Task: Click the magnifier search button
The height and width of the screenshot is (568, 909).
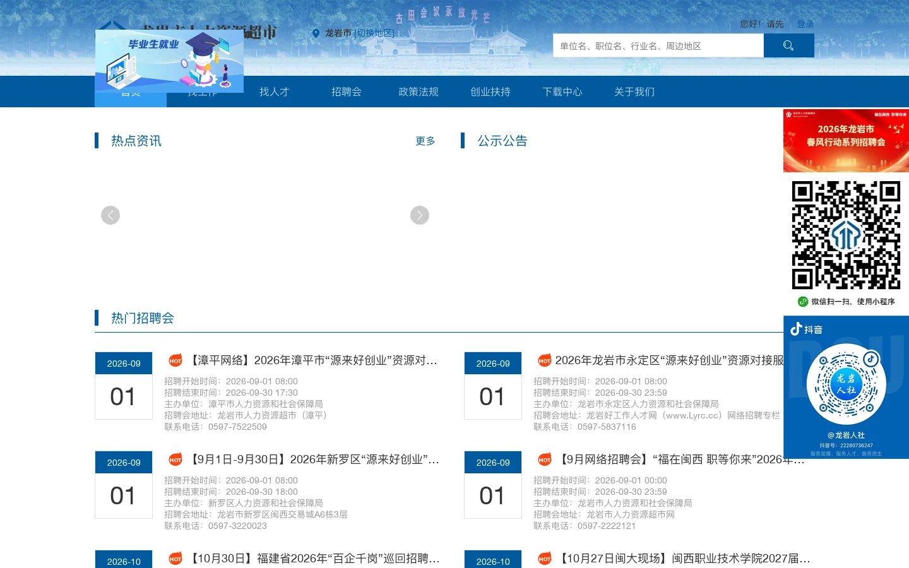Action: 788,45
